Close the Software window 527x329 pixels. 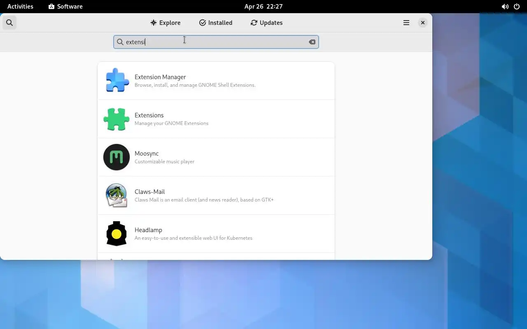(422, 23)
